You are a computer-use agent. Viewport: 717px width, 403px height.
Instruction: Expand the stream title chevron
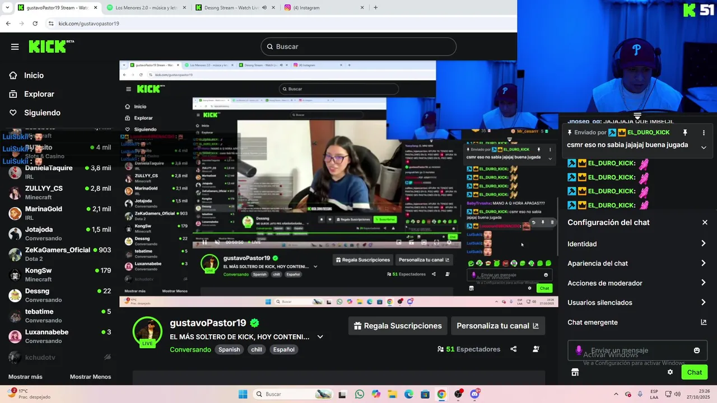[320, 337]
